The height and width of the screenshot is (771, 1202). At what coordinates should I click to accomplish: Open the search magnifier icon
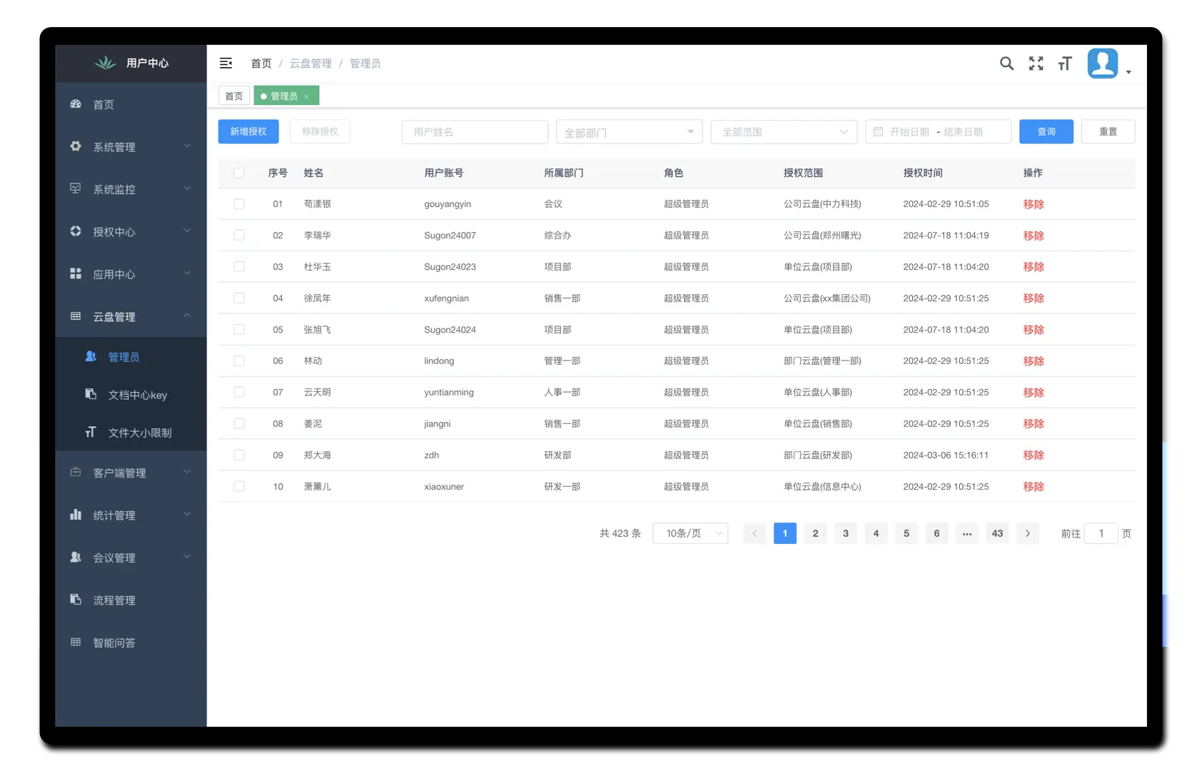[x=1006, y=63]
